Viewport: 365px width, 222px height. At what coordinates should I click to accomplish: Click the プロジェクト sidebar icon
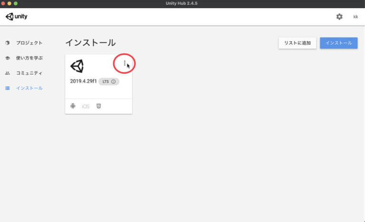pyautogui.click(x=8, y=43)
